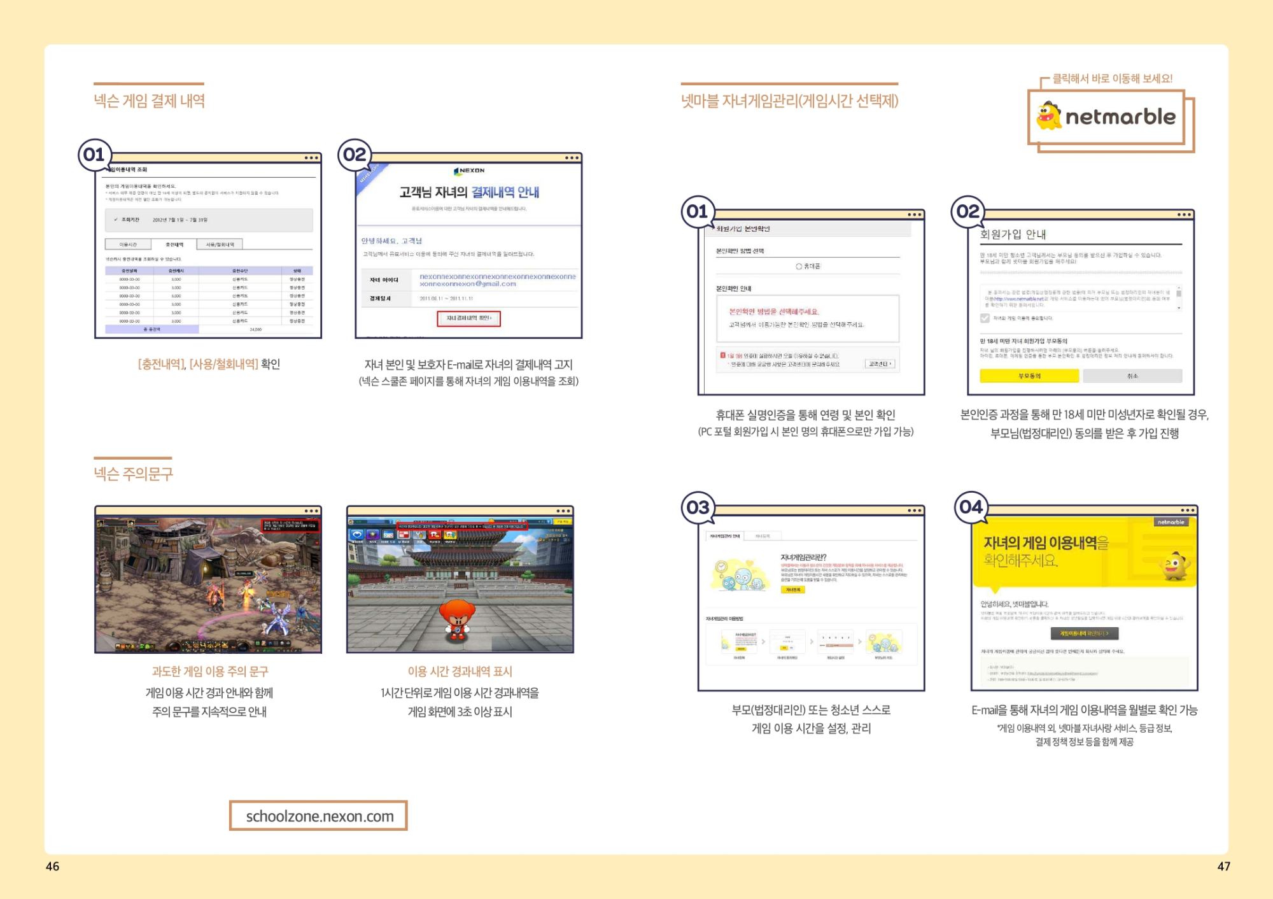Click the child ID gmail address

click(x=497, y=280)
